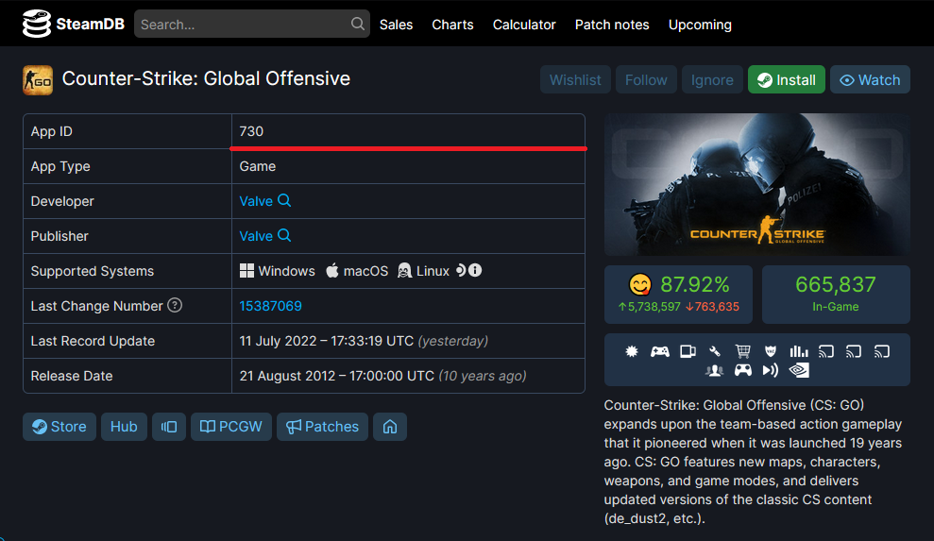Click search icon next to Publisher Valve
934x541 pixels.
point(284,235)
